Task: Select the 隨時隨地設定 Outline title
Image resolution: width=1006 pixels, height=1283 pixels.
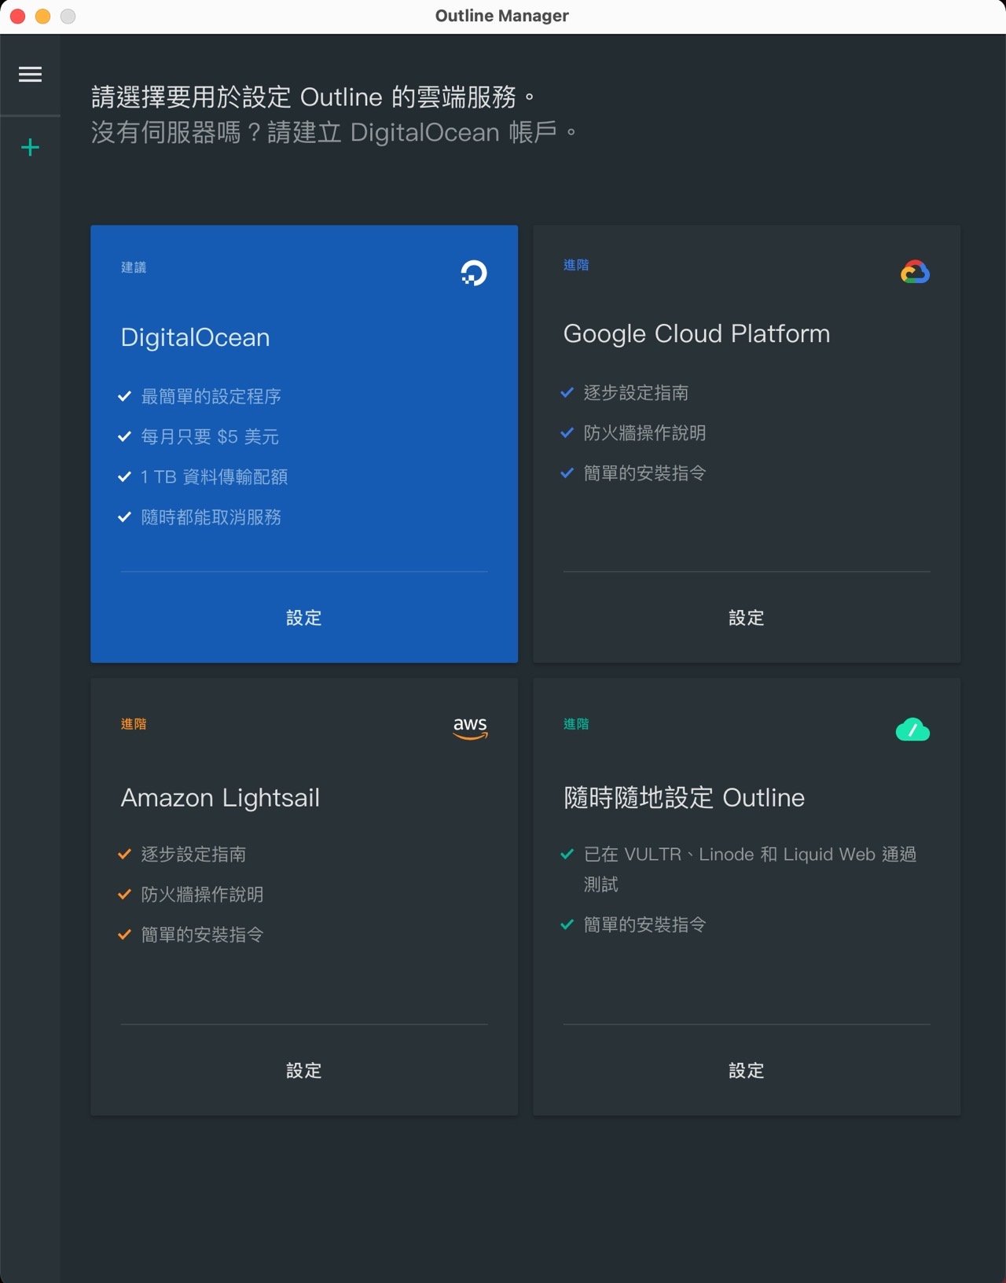Action: point(684,798)
